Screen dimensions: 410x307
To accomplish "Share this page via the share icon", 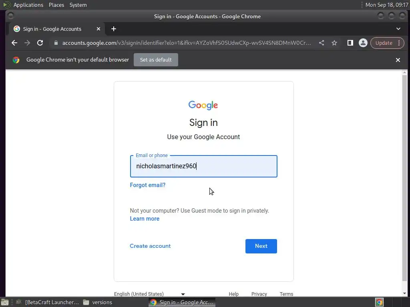I will [322, 43].
